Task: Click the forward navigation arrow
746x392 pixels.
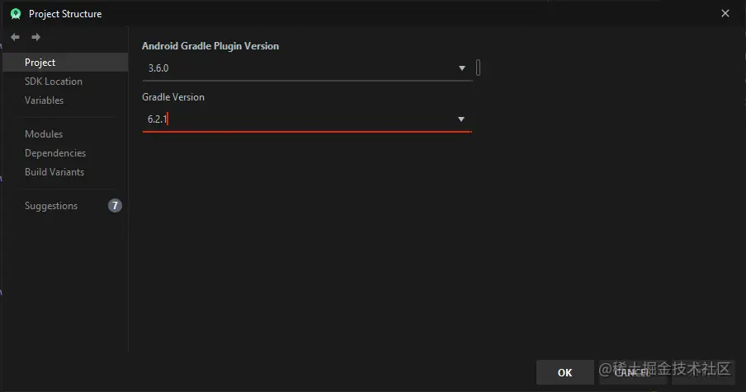Action: click(x=35, y=37)
